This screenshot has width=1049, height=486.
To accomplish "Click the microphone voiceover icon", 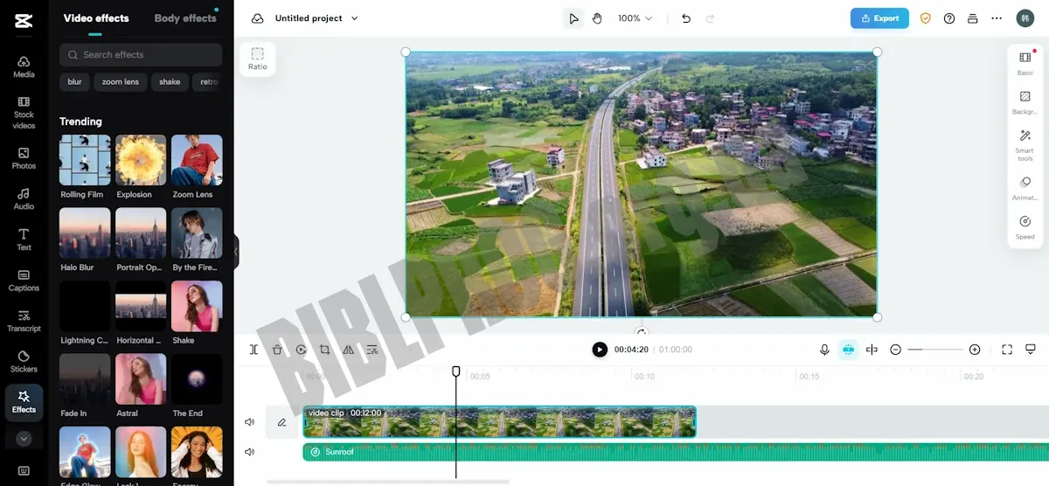I will click(x=824, y=350).
